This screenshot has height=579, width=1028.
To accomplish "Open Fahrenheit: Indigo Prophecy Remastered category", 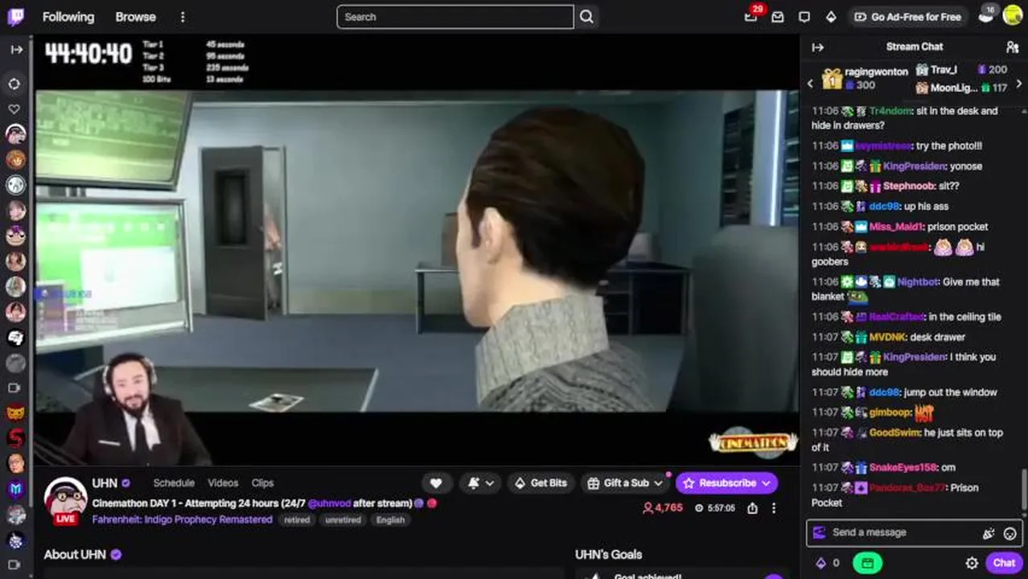I will [x=182, y=519].
